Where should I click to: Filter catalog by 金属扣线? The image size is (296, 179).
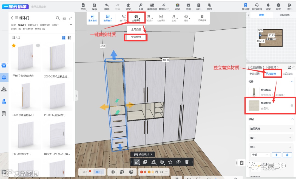[x=45, y=25]
